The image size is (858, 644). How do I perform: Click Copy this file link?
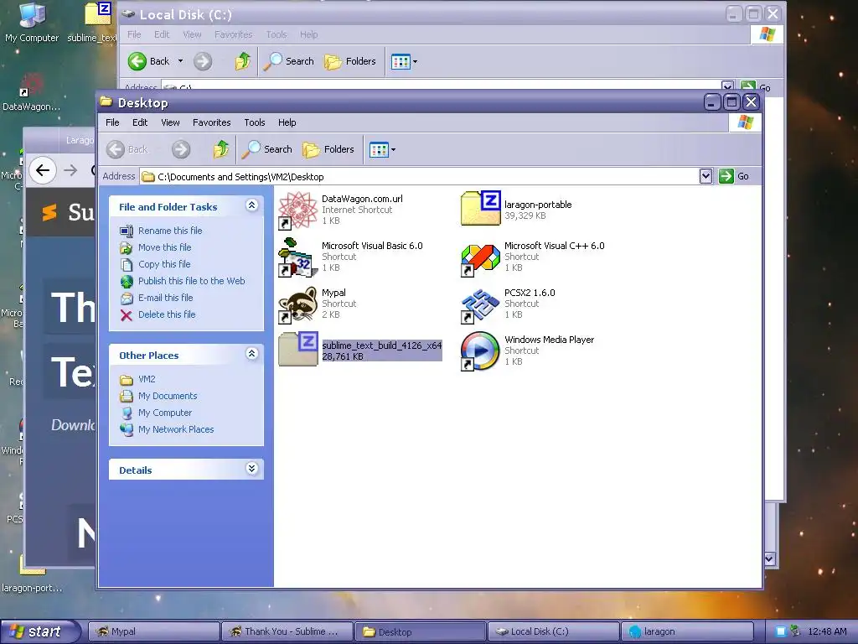pyautogui.click(x=164, y=264)
